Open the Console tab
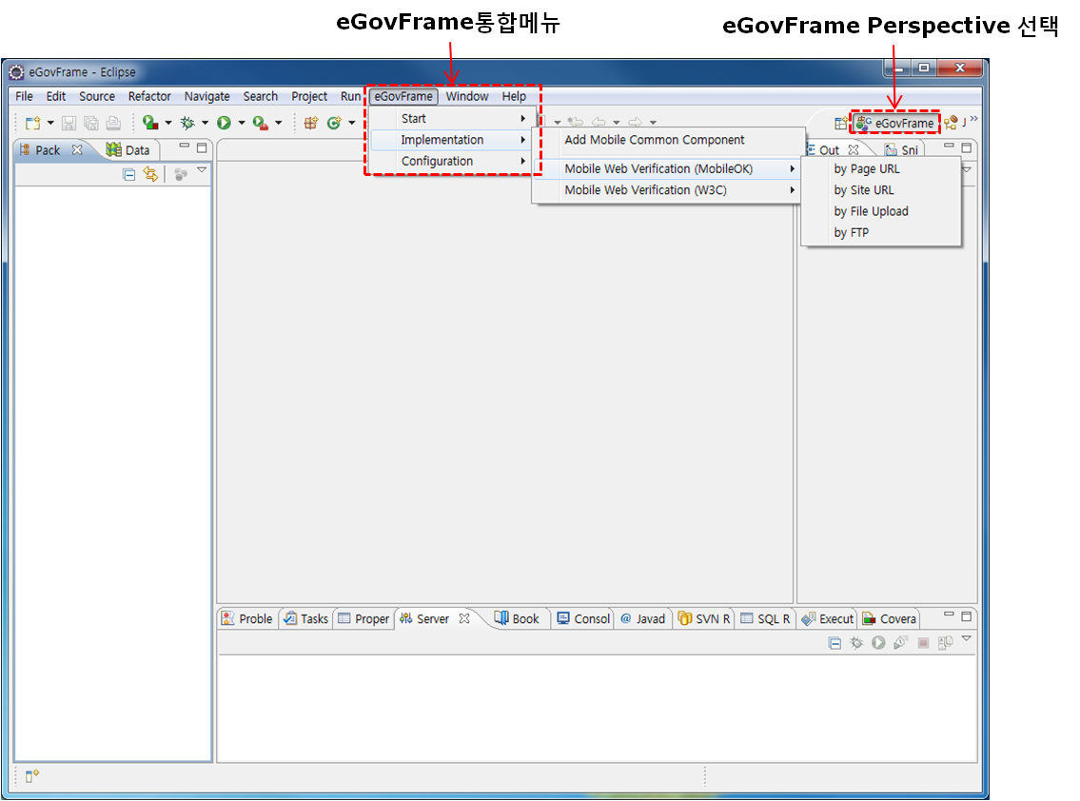This screenshot has width=1080, height=801. (583, 618)
